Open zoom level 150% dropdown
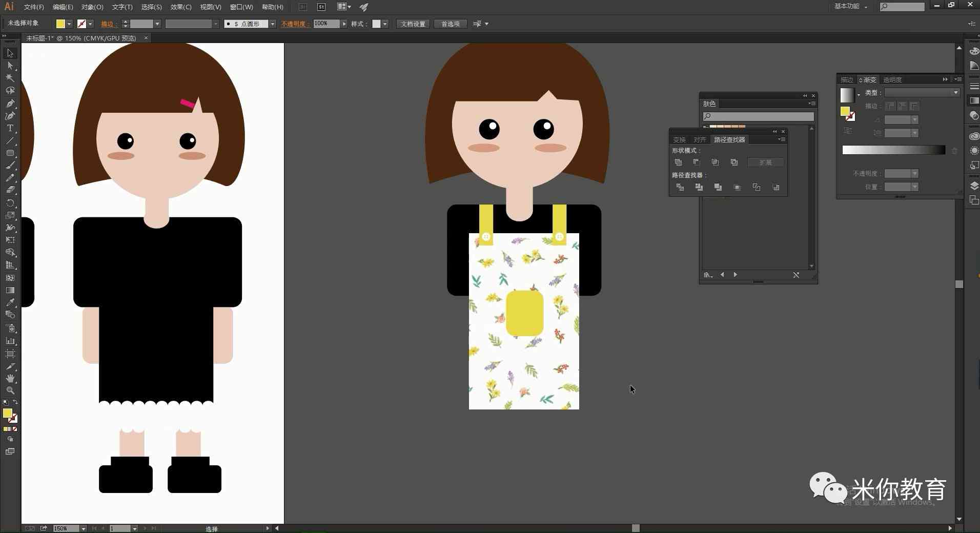980x533 pixels. (x=83, y=528)
